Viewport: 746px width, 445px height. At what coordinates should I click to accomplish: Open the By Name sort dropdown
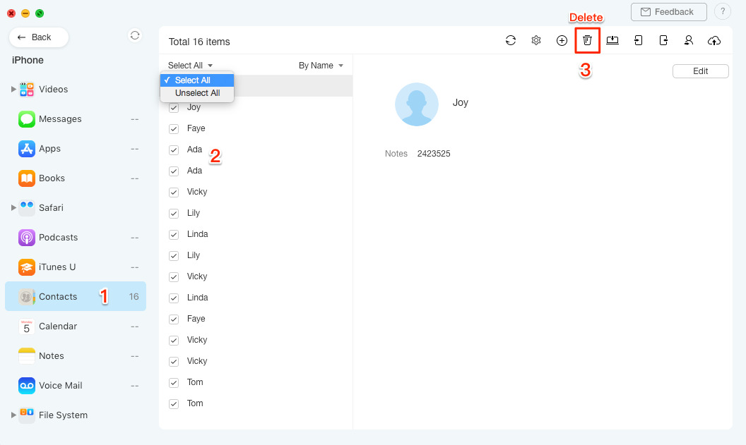[x=321, y=66]
